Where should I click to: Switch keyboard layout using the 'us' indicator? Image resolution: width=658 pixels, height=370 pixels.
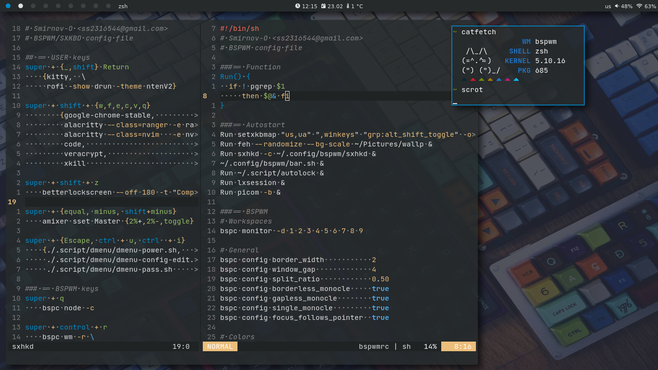608,6
